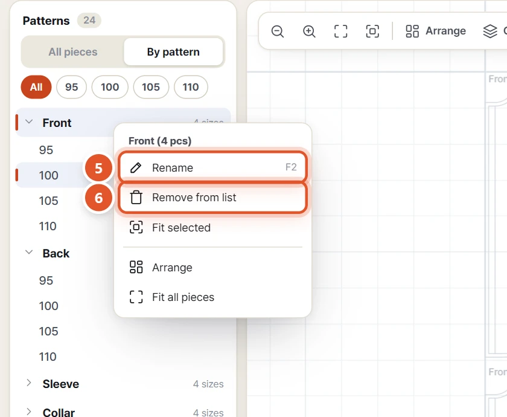Select the Front pattern header row
Image resolution: width=507 pixels, height=417 pixels.
[x=123, y=123]
